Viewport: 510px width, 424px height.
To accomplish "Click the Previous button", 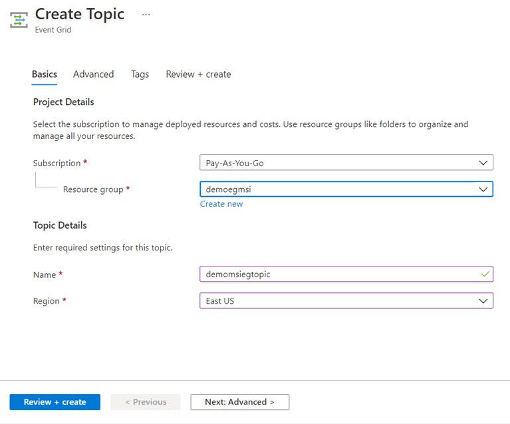I will pos(146,402).
